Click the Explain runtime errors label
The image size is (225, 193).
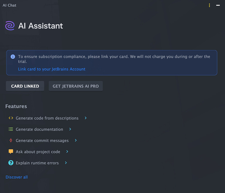(37, 163)
